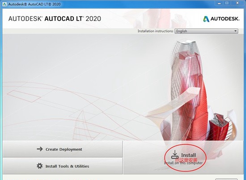The height and width of the screenshot is (180, 246).
Task: Close the AutoCAD LT installer window
Action: [238, 3]
